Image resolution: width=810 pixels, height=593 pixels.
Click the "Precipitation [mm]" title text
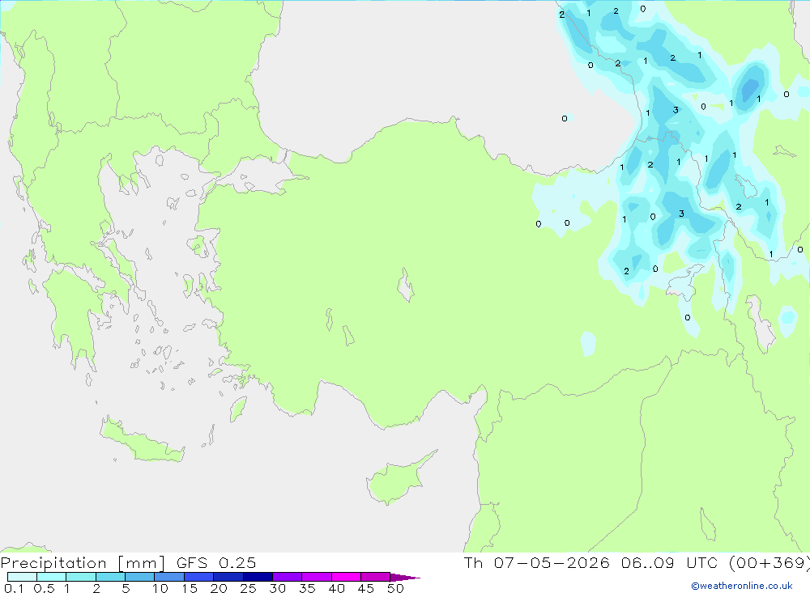click(x=83, y=562)
